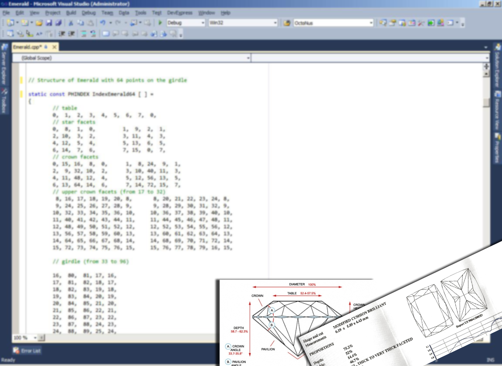Click the green arrow Start Page toolbar icon
Image resolution: width=502 pixels, height=366 pixels.
tap(431, 23)
